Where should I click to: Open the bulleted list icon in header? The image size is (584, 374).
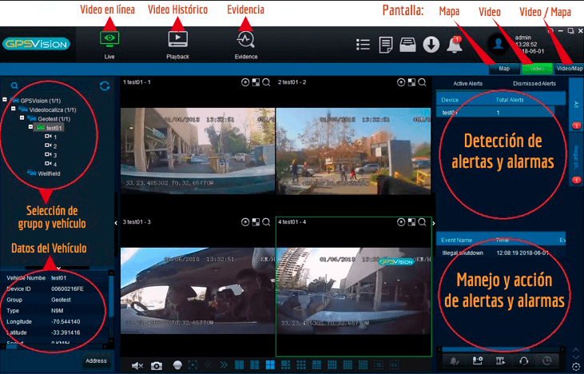tap(363, 45)
